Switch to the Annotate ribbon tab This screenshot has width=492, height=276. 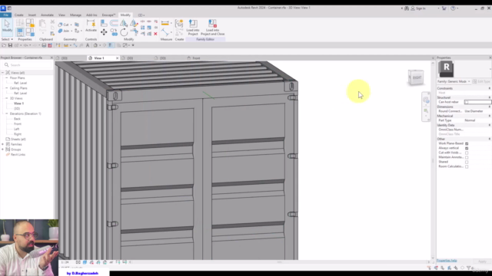(x=47, y=15)
